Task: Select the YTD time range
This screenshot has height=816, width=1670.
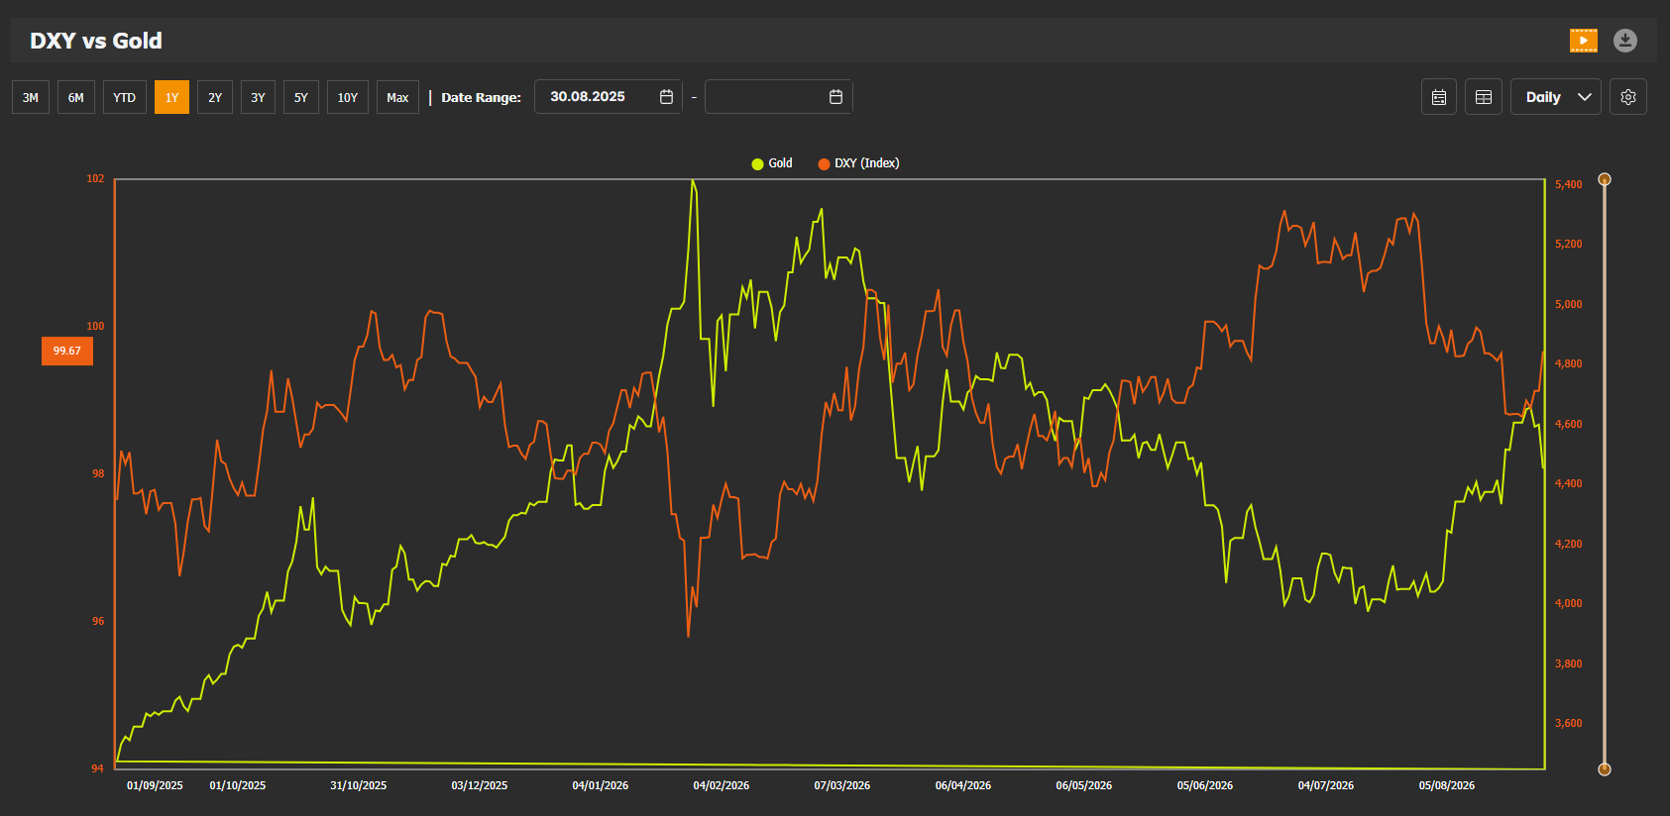Action: (x=125, y=97)
